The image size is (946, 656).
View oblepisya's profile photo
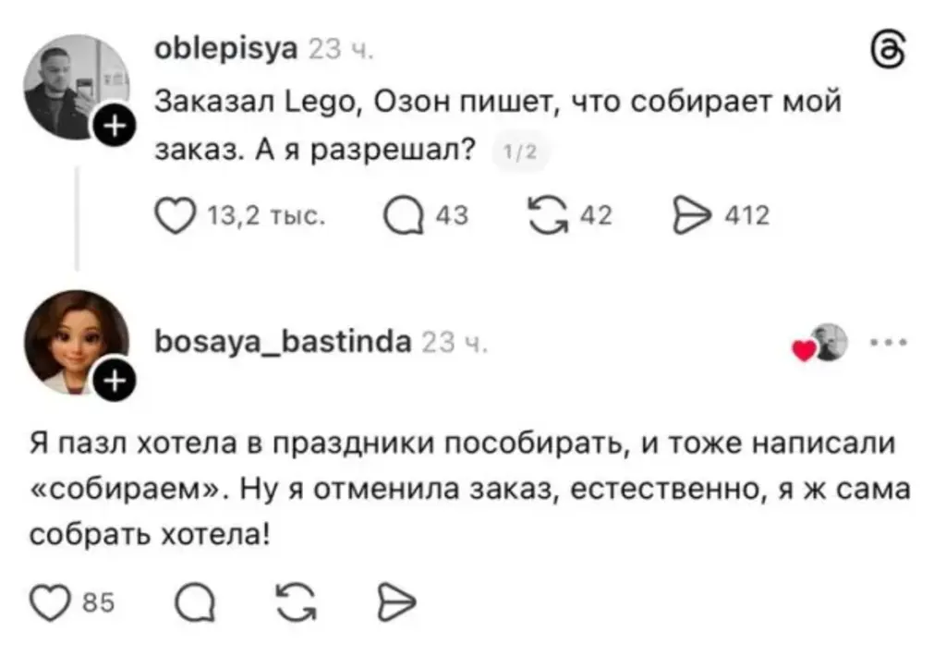77,87
